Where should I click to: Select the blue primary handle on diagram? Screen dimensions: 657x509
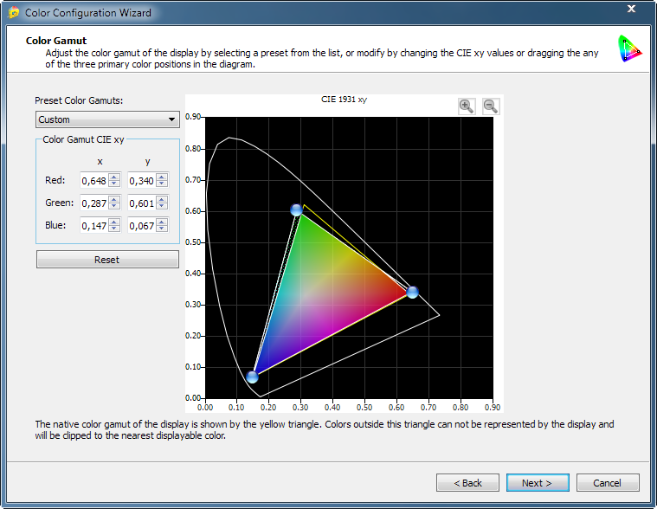[252, 377]
